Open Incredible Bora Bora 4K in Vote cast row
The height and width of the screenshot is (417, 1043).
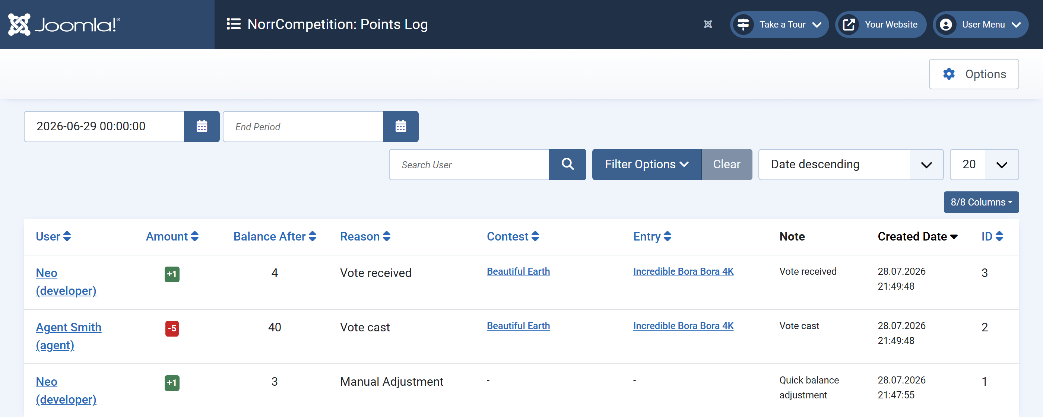(683, 325)
